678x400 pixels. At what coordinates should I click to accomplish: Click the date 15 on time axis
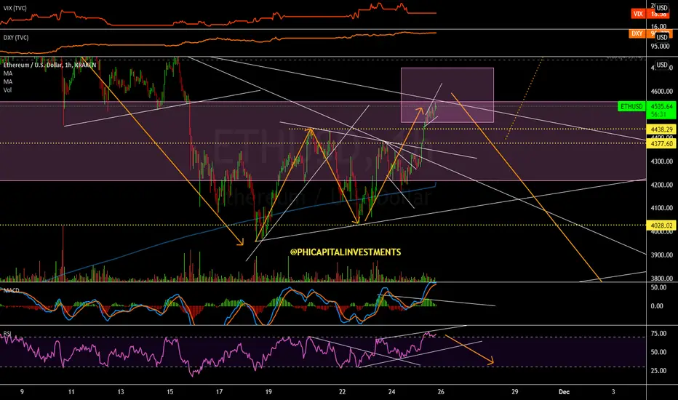click(x=170, y=392)
